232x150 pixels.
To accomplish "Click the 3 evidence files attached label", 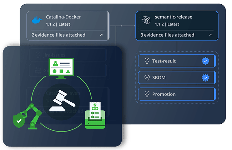I will tap(167, 35).
